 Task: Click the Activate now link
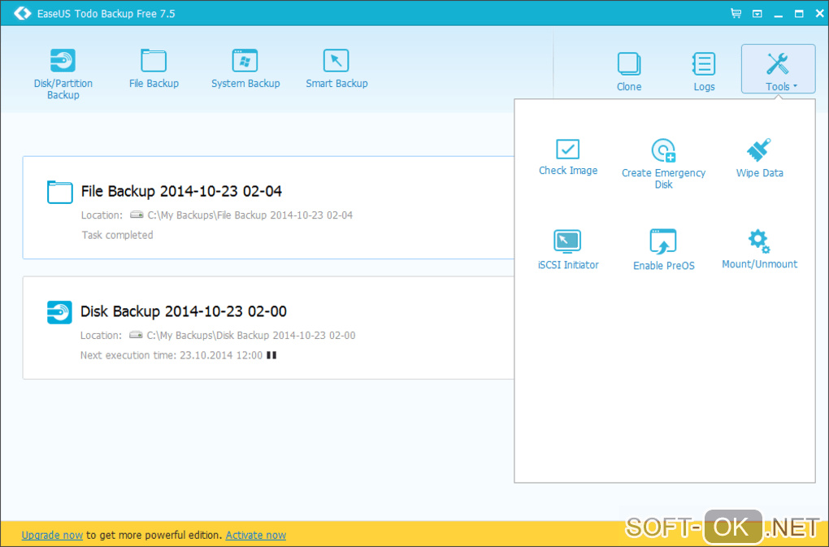coord(255,535)
